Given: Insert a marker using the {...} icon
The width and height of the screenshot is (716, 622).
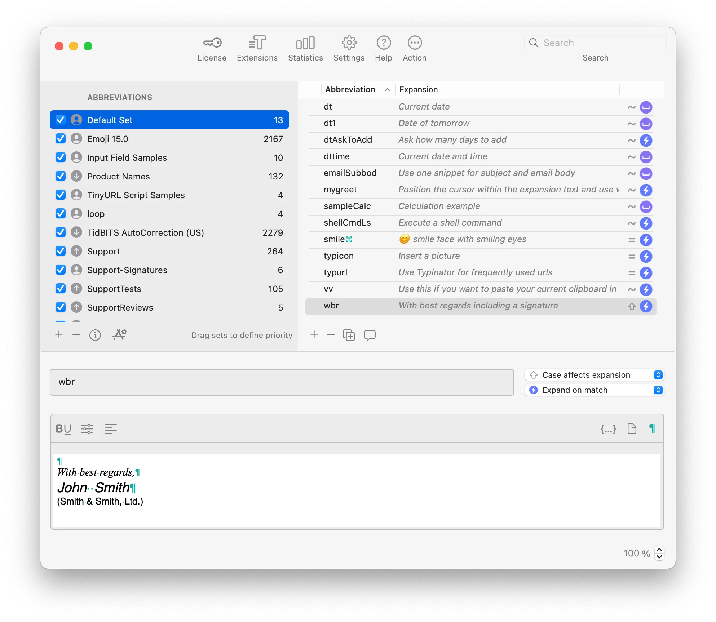Looking at the screenshot, I should click(x=608, y=428).
